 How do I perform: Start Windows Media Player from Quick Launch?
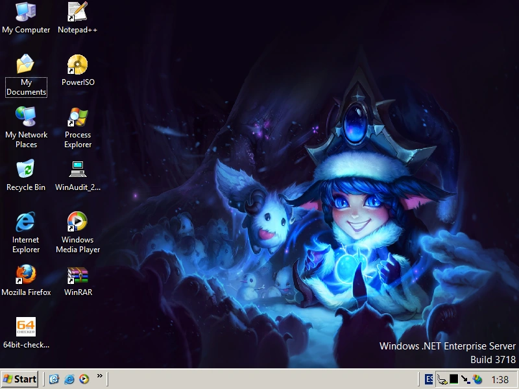tap(84, 379)
